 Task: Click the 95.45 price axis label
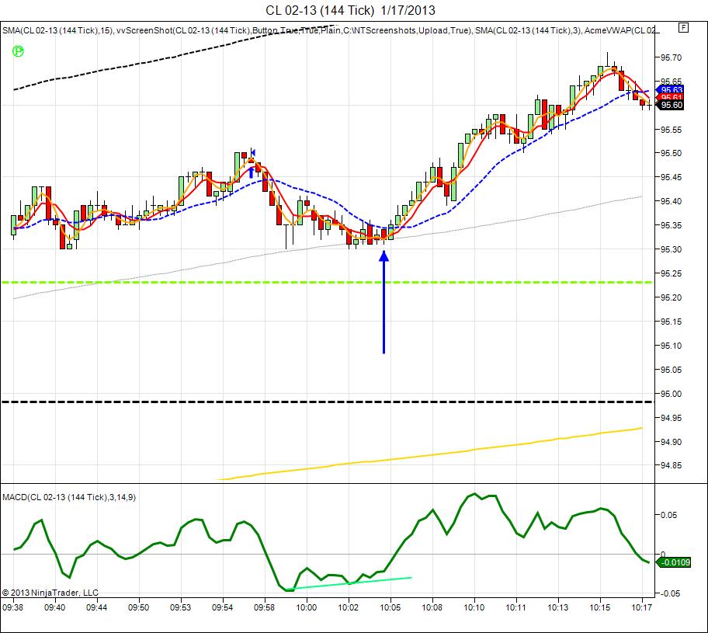pos(671,177)
